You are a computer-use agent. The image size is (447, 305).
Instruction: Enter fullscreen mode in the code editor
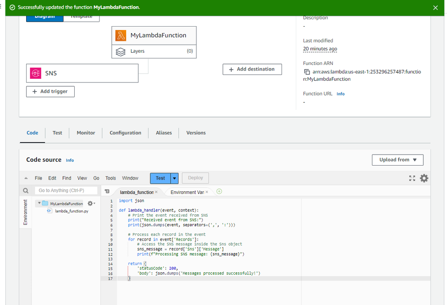point(412,178)
